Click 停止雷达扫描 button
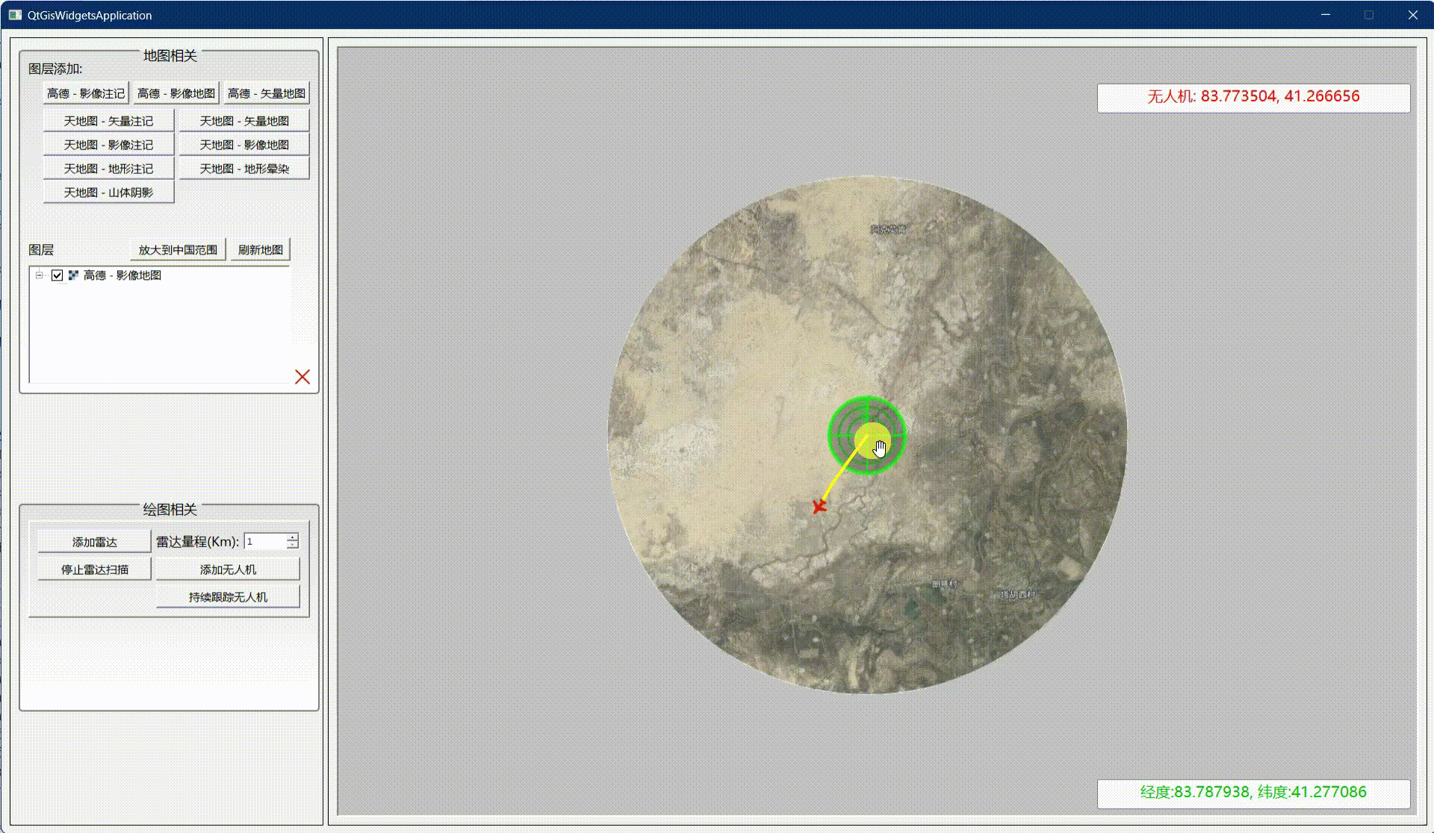Screen dimensions: 1434x833 [x=94, y=570]
